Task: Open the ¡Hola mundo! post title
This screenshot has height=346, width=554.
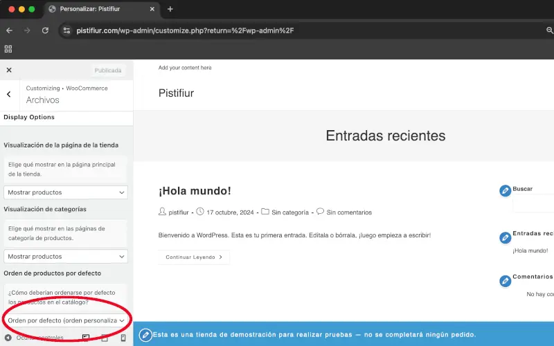Action: coord(195,191)
